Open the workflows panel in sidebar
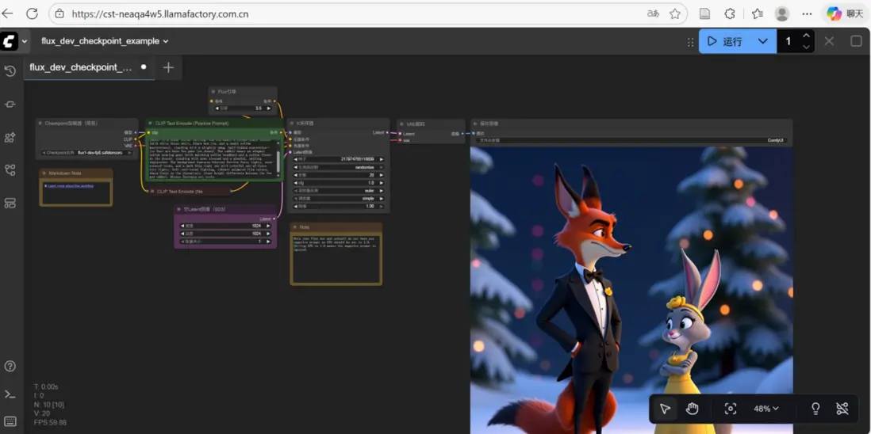The image size is (871, 434). (x=10, y=170)
